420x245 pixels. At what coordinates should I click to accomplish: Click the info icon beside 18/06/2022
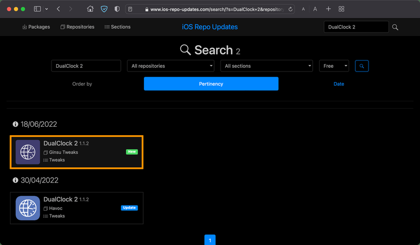pos(15,124)
